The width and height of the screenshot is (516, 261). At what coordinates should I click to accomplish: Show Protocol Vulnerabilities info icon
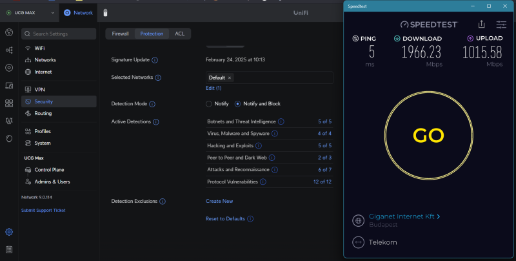pyautogui.click(x=263, y=182)
